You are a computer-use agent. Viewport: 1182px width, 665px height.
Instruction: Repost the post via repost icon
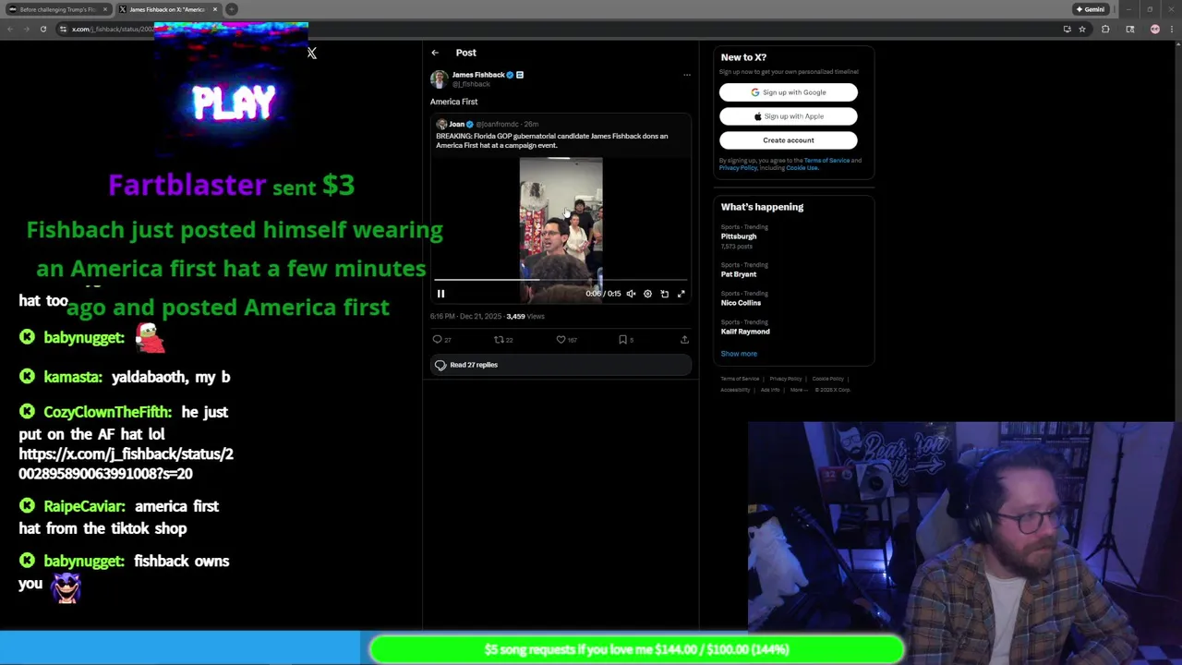[x=499, y=340]
